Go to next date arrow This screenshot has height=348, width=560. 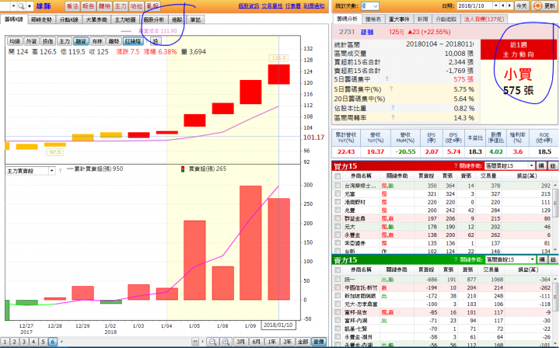510,6
